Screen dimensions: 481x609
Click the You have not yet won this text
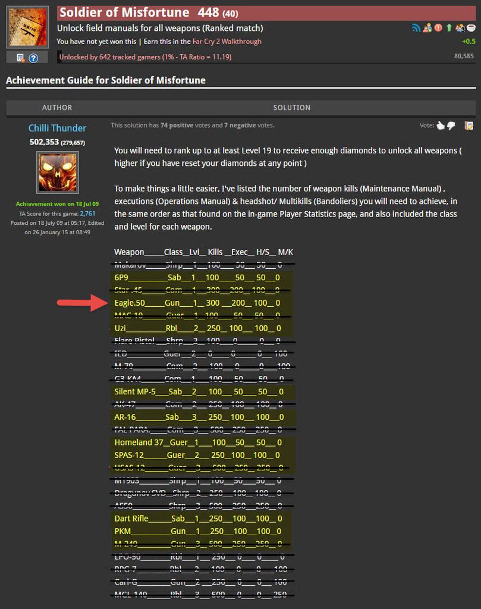[96, 42]
